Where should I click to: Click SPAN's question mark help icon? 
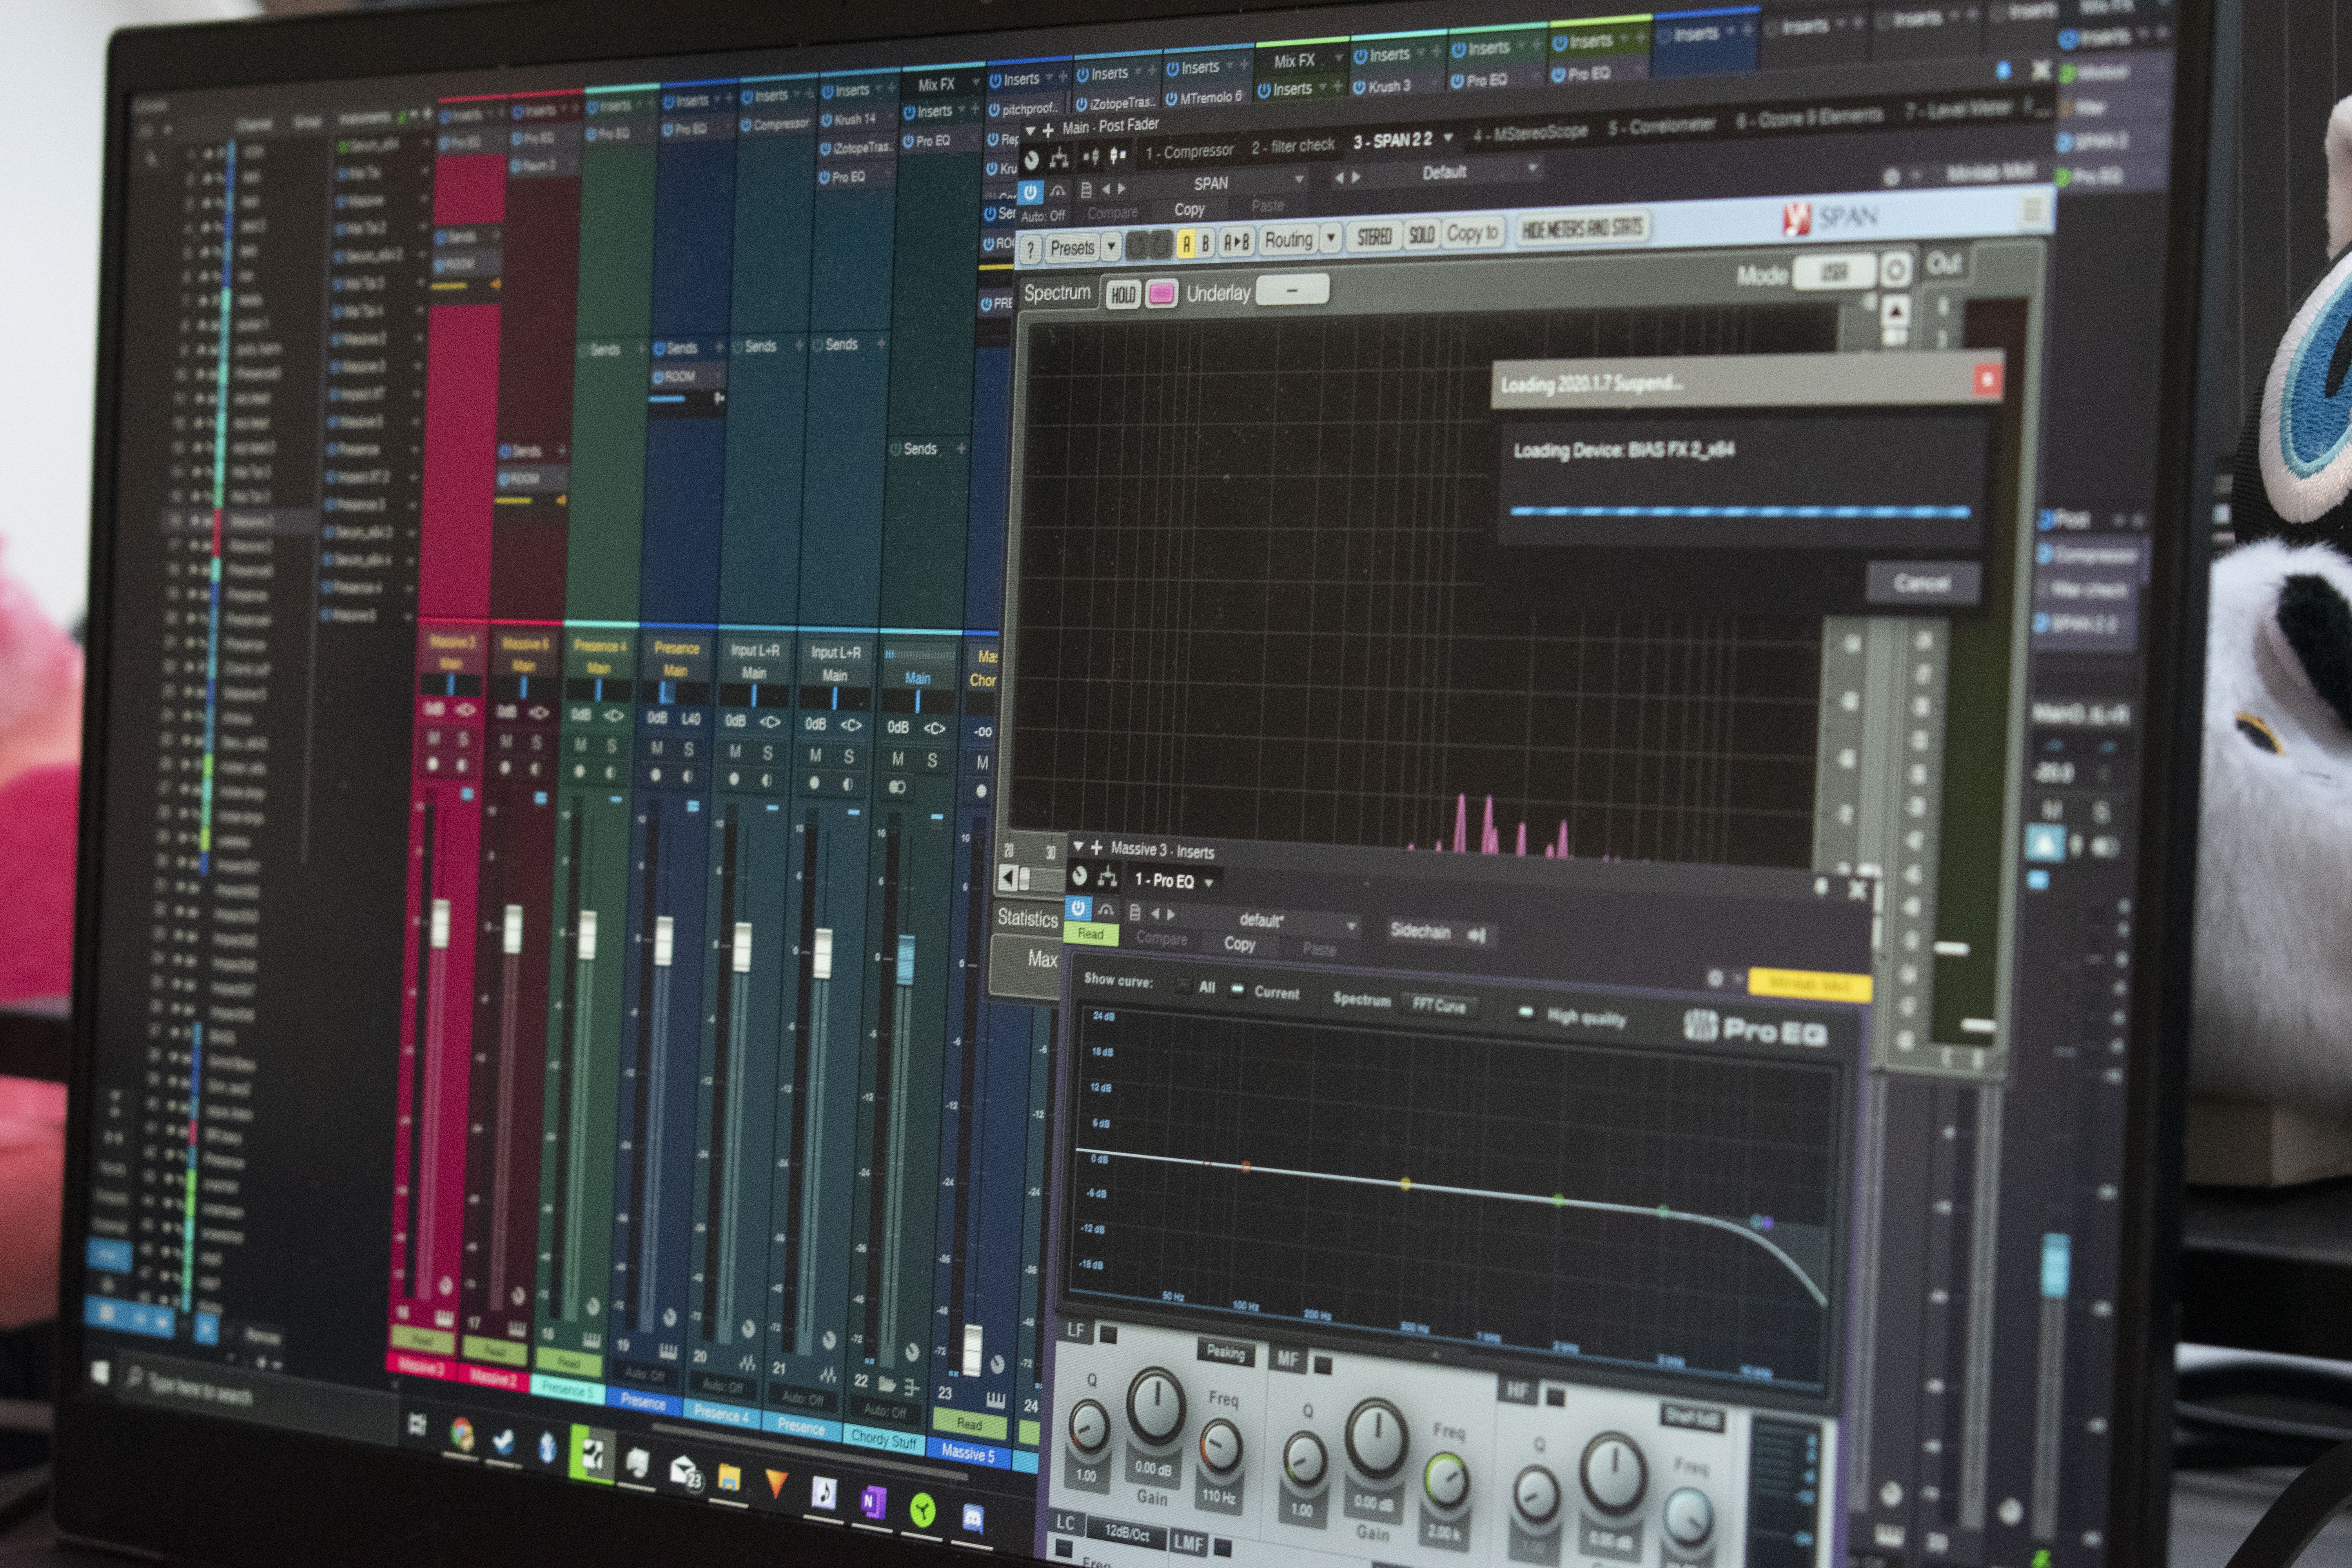click(x=1030, y=250)
